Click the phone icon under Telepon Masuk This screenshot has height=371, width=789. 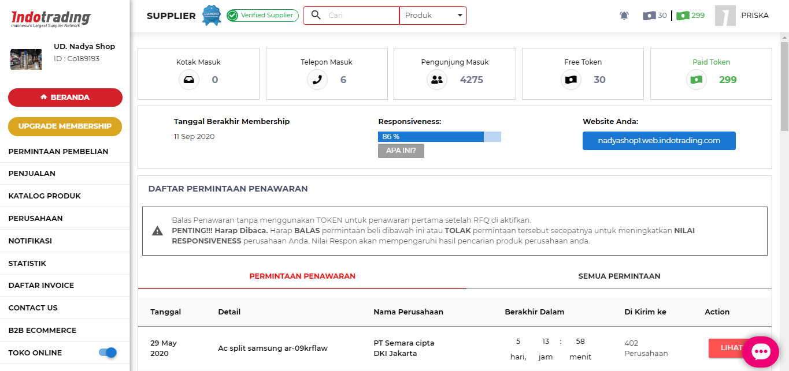pos(317,80)
